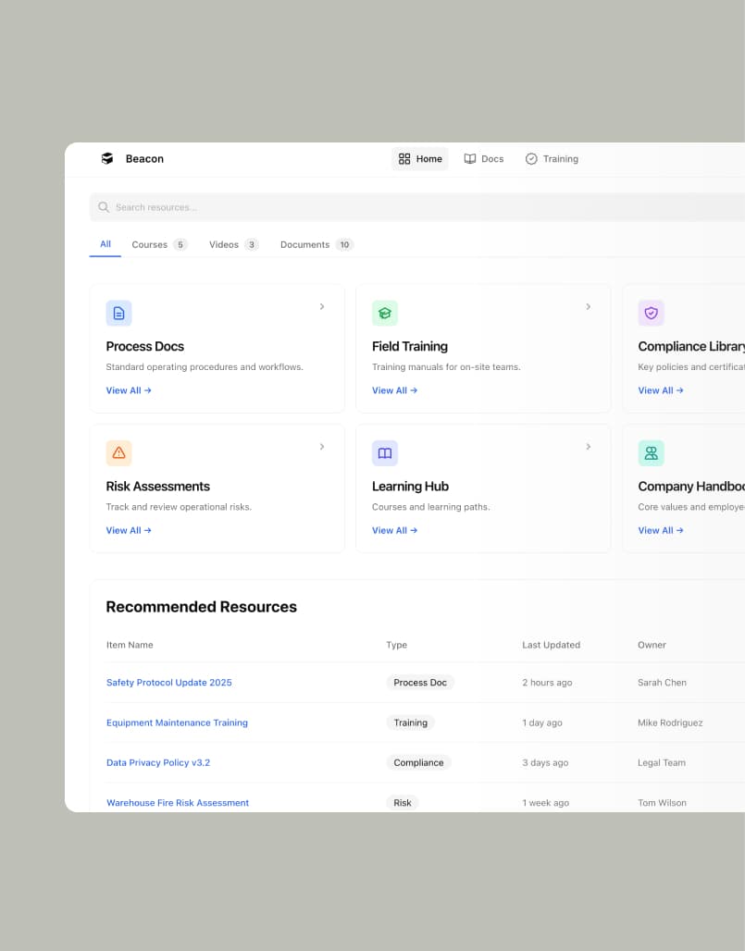Switch to the Docs navigation tab
745x951 pixels.
tap(484, 159)
